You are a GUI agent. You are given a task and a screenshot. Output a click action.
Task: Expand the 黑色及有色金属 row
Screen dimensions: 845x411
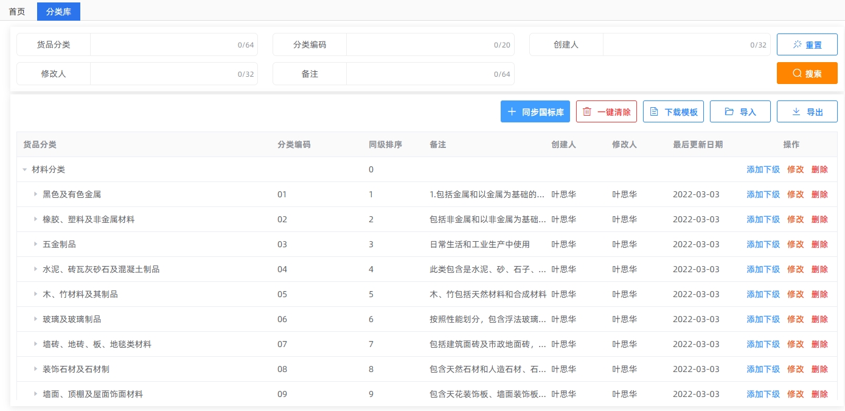pos(36,195)
